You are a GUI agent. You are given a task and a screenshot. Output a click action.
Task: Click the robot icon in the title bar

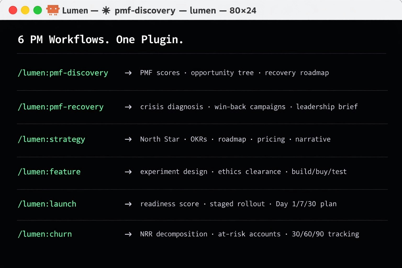[52, 10]
